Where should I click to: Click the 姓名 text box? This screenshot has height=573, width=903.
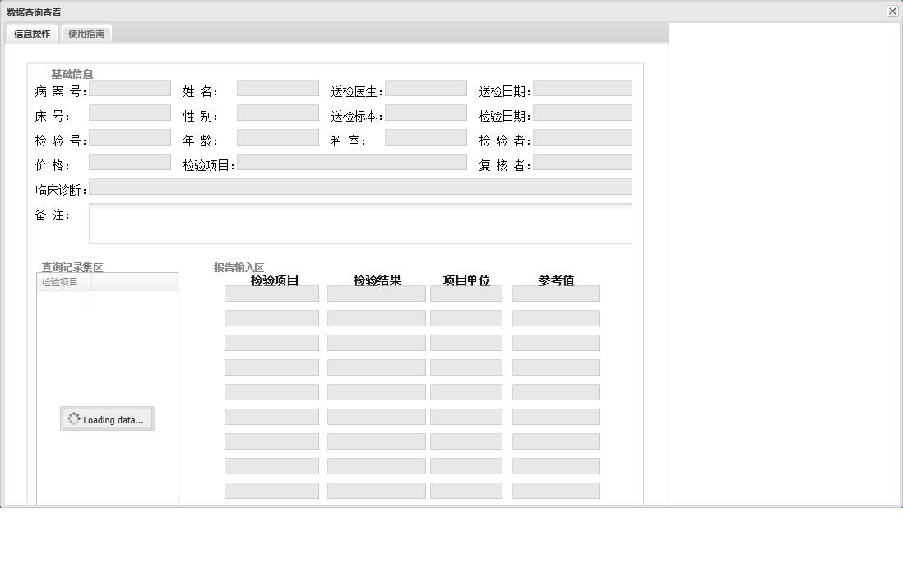click(x=277, y=87)
